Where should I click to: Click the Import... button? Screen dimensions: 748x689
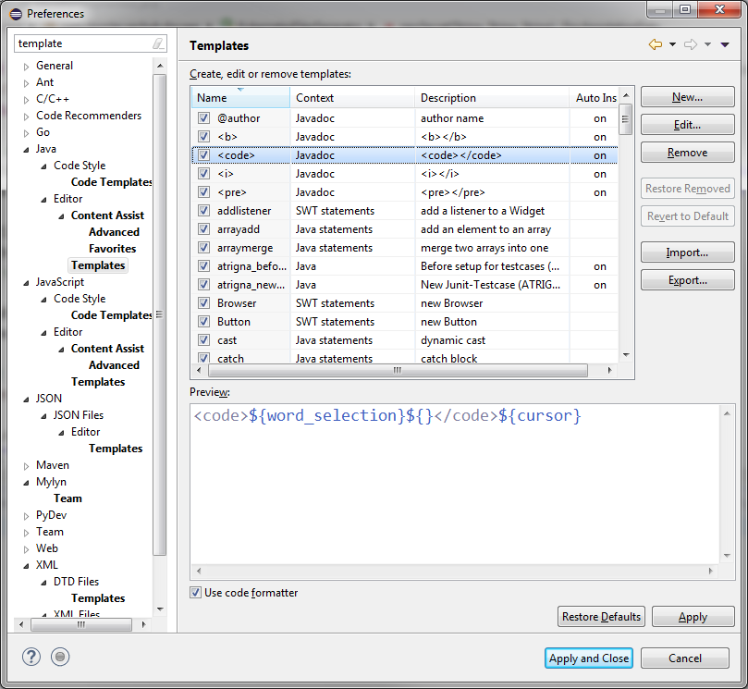687,252
